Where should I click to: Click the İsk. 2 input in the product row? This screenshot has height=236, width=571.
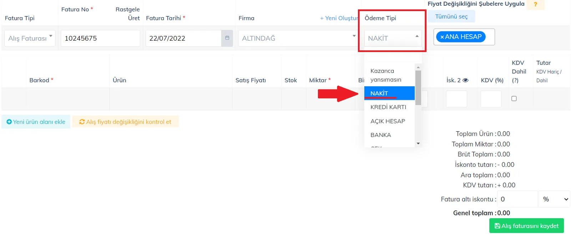[x=456, y=99]
